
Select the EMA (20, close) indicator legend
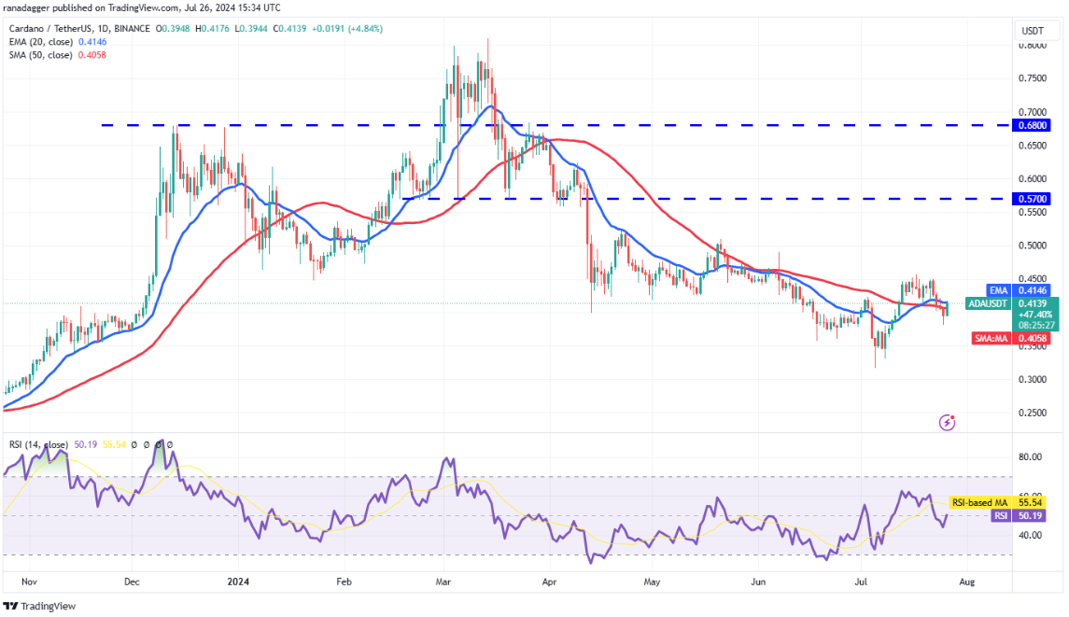[58, 42]
